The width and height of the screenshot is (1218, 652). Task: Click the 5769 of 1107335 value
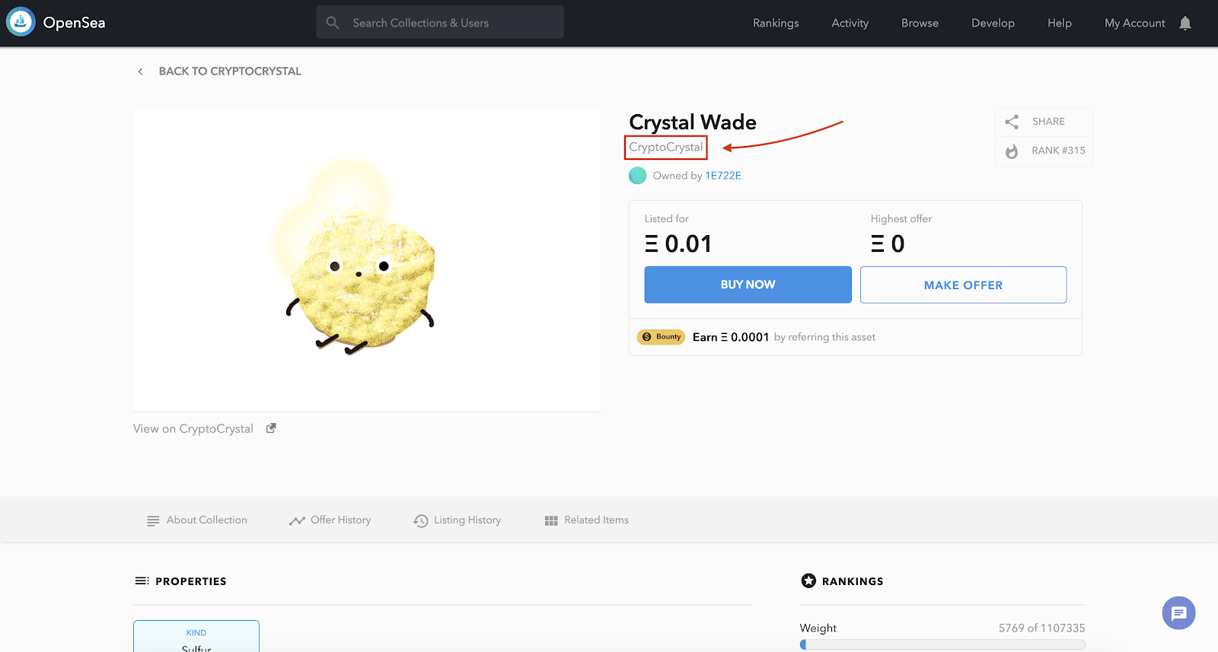coord(1041,628)
